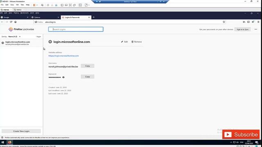
Task: Copy the username norah.johnson
Action: [x=87, y=66]
